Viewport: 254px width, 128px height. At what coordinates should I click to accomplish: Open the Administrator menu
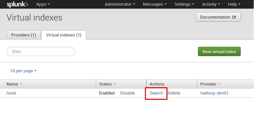pyautogui.click(x=120, y=4)
